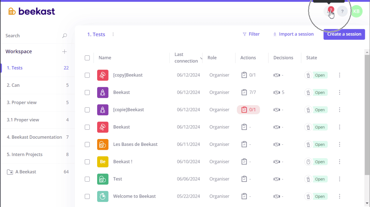Screen dimensions: 370x207
Task: Open the more options menu for [copy]Beekast
Action: [339, 75]
